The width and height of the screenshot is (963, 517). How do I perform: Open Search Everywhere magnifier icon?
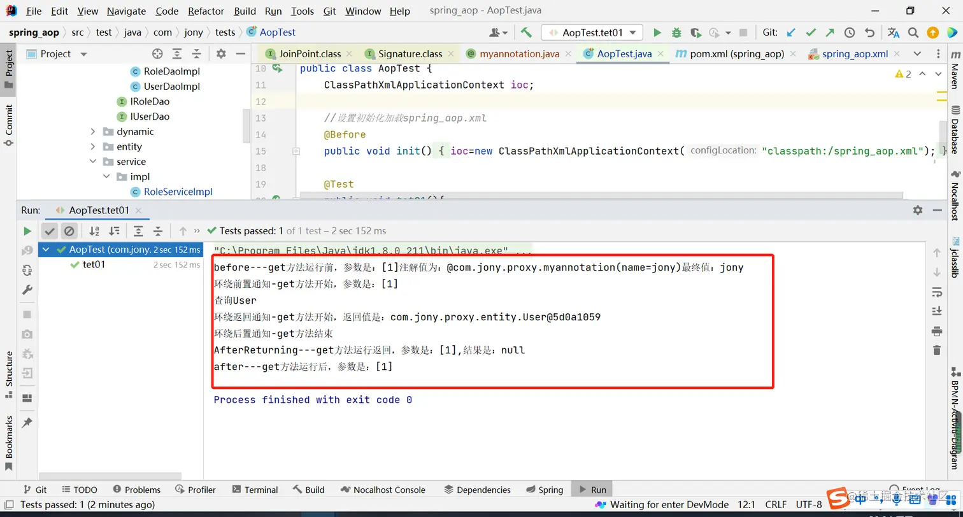[x=913, y=32]
